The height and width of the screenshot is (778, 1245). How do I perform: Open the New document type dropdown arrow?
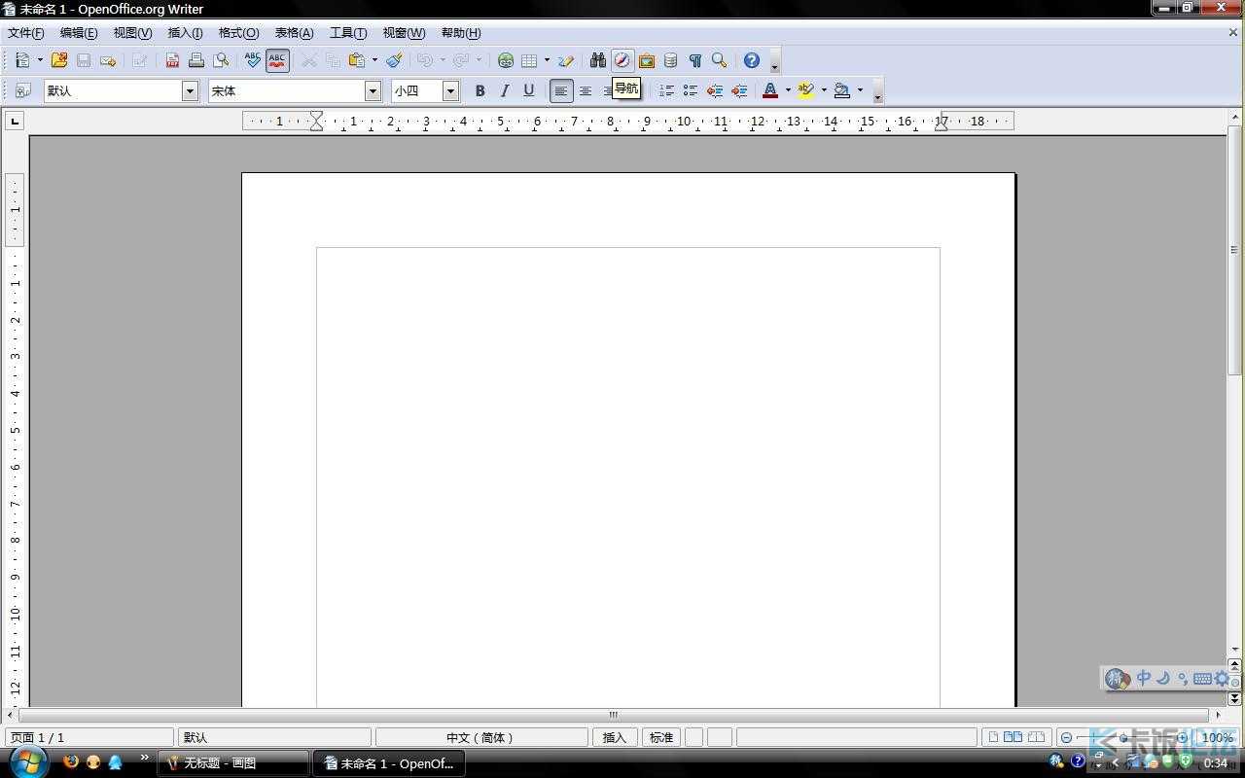[x=40, y=60]
